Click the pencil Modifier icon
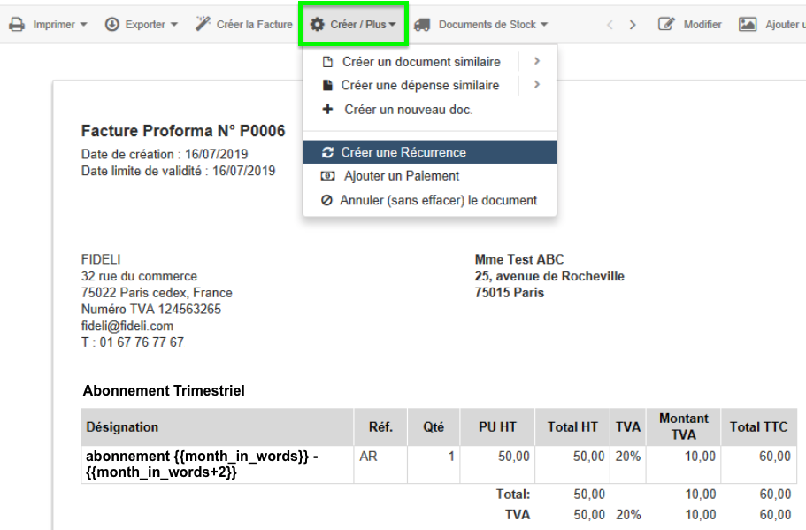Screen dimensions: 806x530 click(x=667, y=25)
